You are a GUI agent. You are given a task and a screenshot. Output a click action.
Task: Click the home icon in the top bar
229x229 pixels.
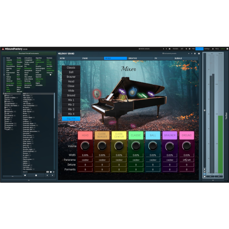213,49
